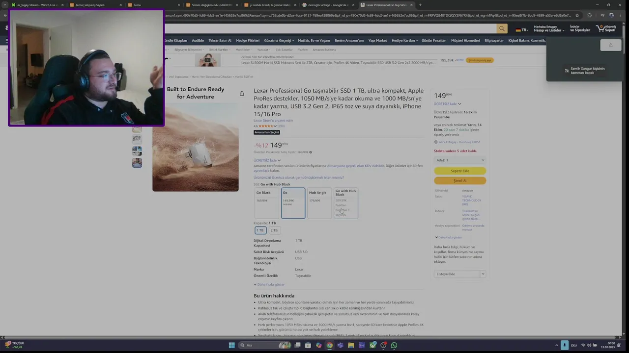Select the bottom product thumbnail in gallery
This screenshot has height=353, width=629.
coord(137,162)
